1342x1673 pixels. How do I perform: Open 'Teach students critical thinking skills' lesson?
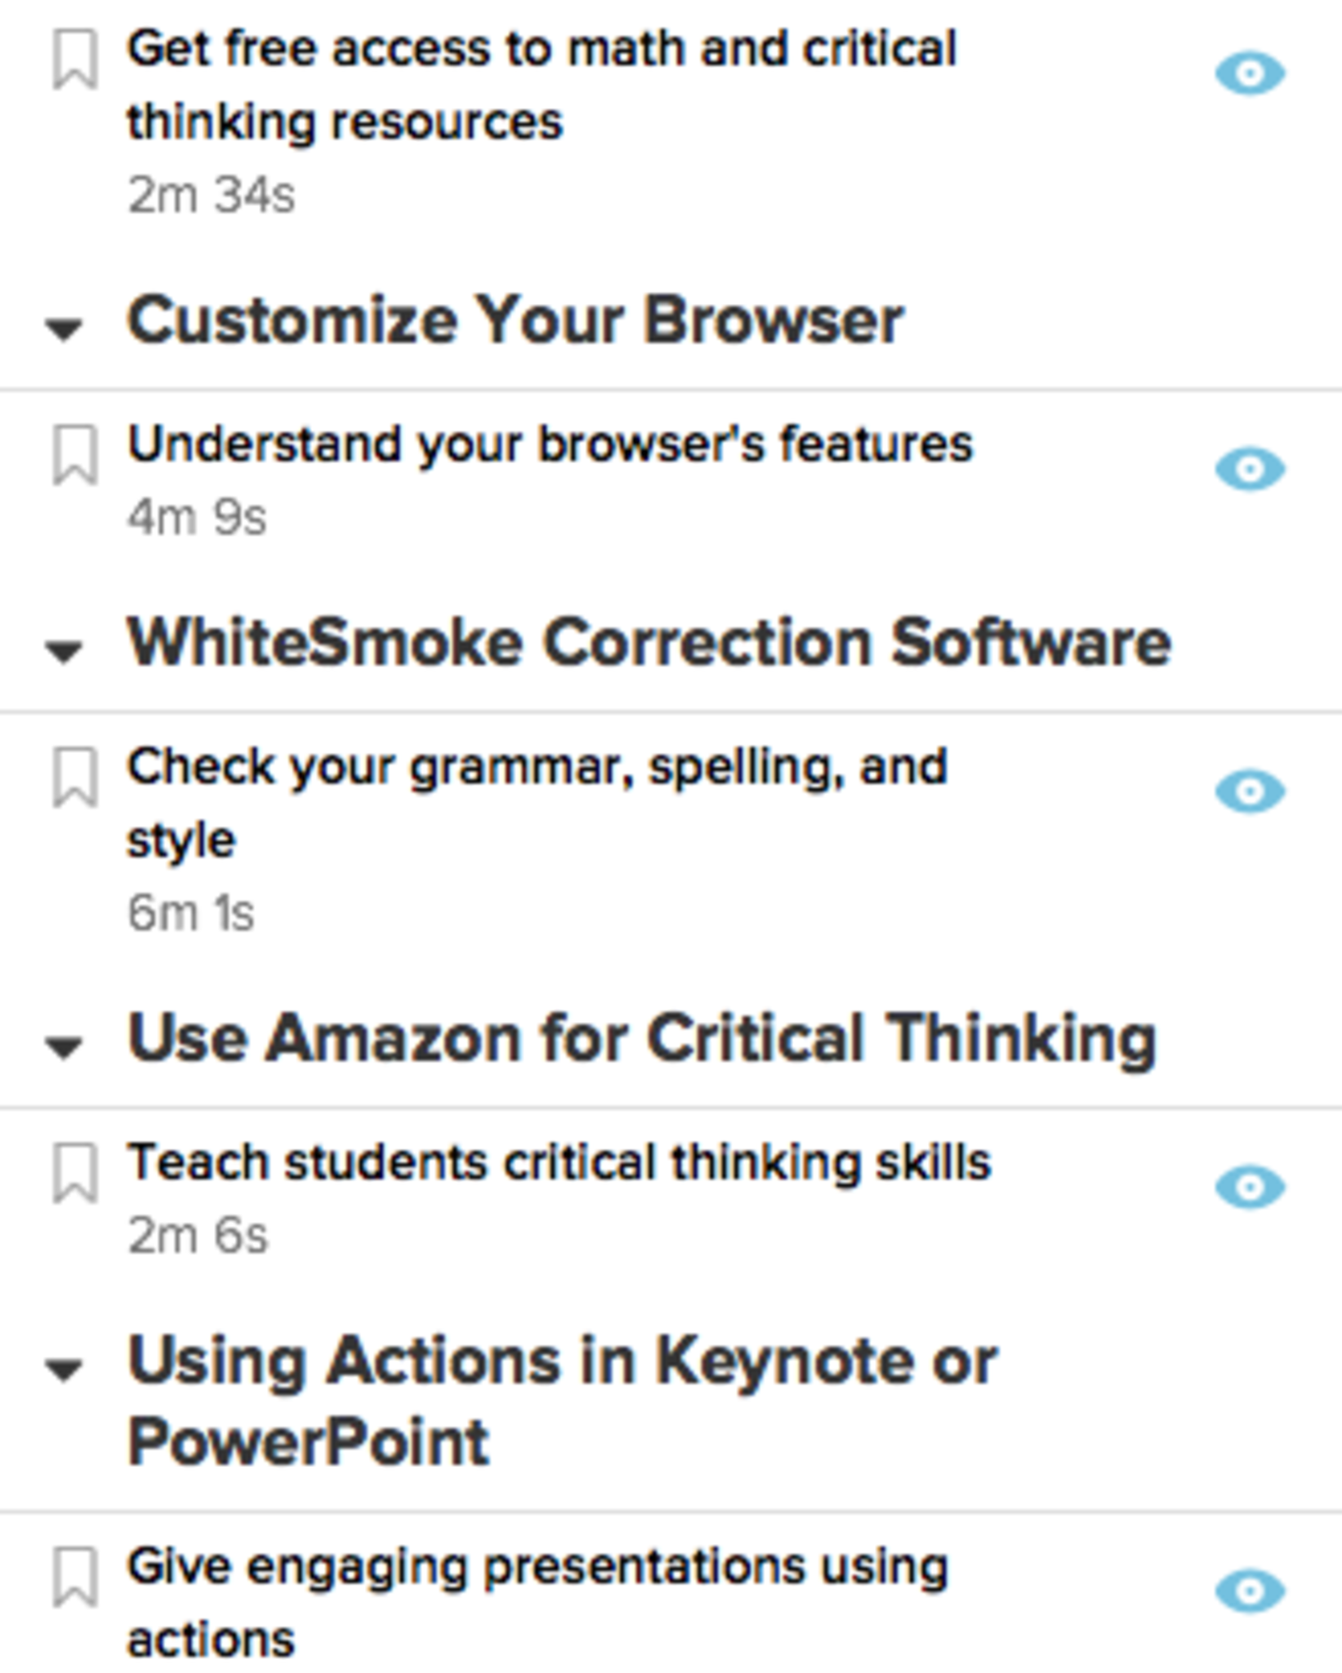point(559,1163)
